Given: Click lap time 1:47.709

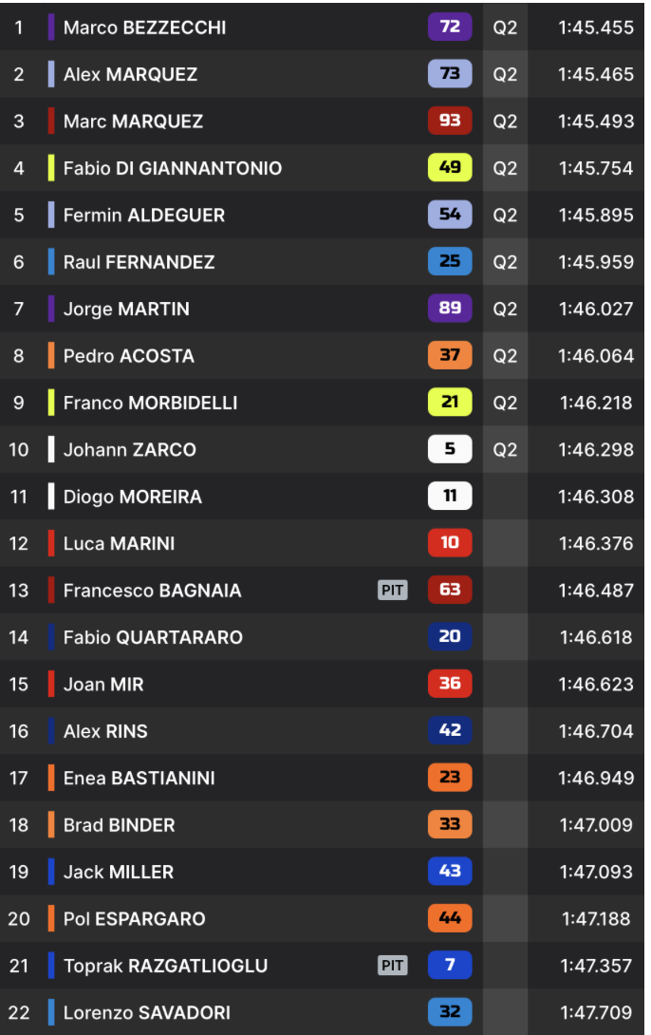Looking at the screenshot, I should [x=596, y=1012].
